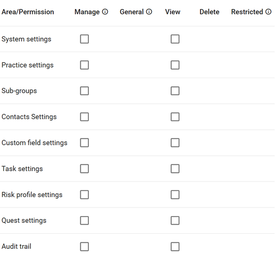276x256 pixels.
Task: Tick View for Contacts Settings
Action: click(x=175, y=117)
